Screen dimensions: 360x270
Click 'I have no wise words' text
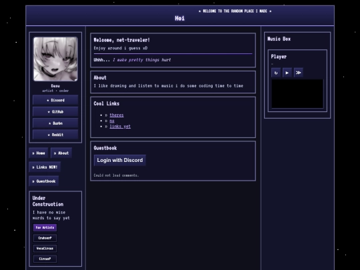coord(51,215)
